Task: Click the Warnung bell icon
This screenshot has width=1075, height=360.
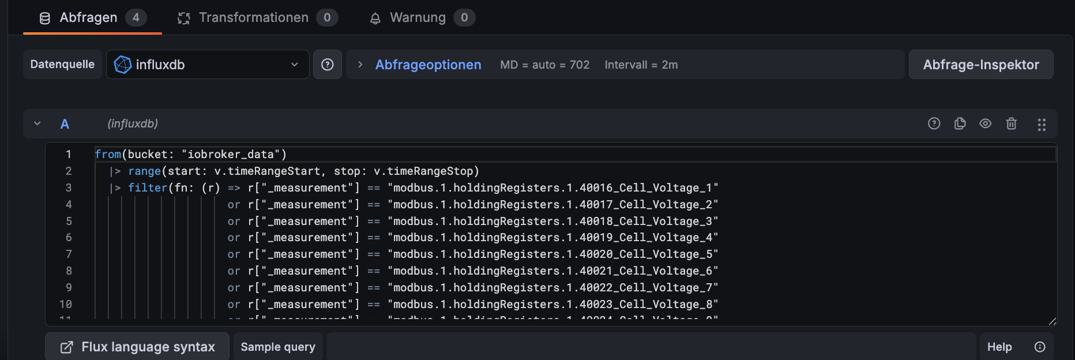Action: (375, 18)
